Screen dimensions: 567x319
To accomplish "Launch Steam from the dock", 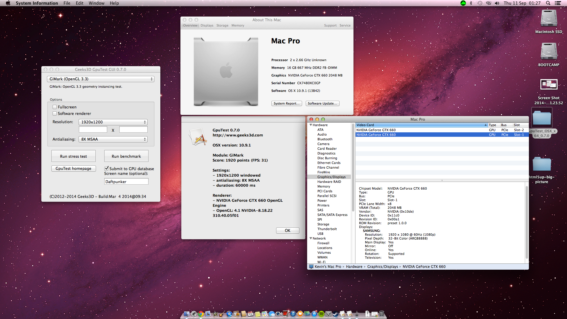I will pos(335,314).
